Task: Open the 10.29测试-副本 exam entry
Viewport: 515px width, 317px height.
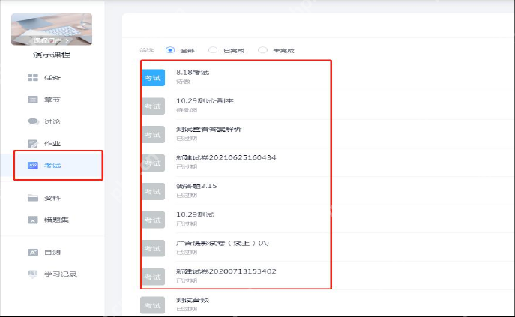Action: [x=205, y=101]
